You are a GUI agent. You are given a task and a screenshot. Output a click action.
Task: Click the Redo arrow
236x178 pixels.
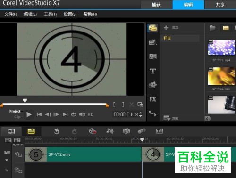click(x=75, y=131)
